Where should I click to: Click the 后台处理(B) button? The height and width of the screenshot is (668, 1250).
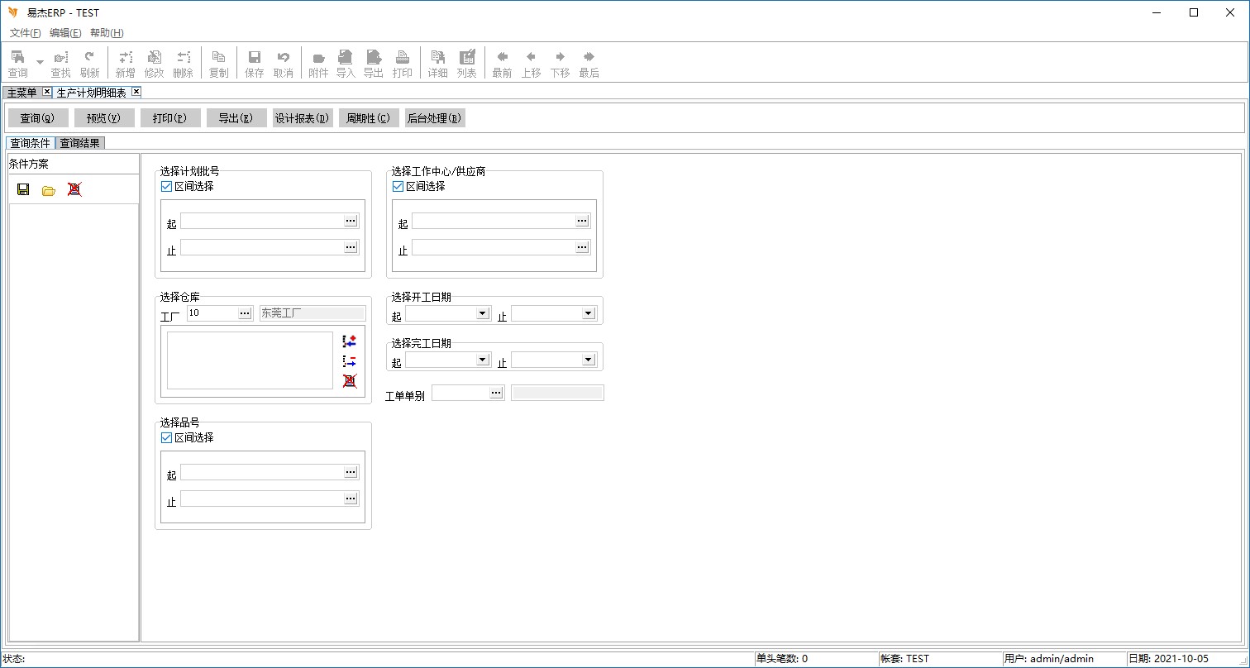(x=435, y=118)
